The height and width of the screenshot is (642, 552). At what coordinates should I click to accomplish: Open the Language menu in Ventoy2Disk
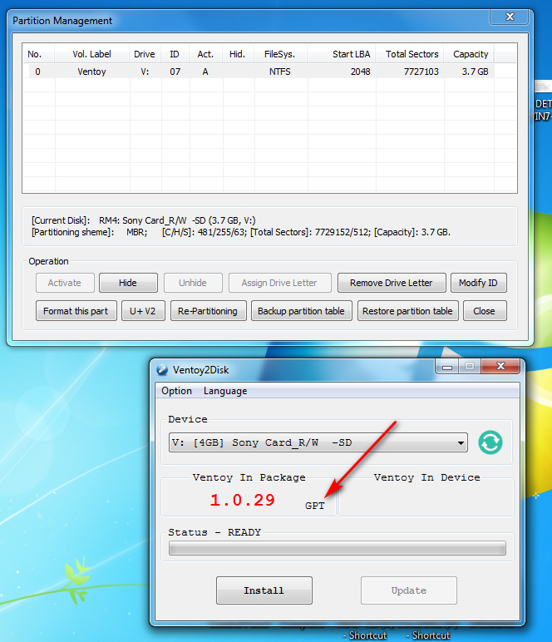pos(225,391)
